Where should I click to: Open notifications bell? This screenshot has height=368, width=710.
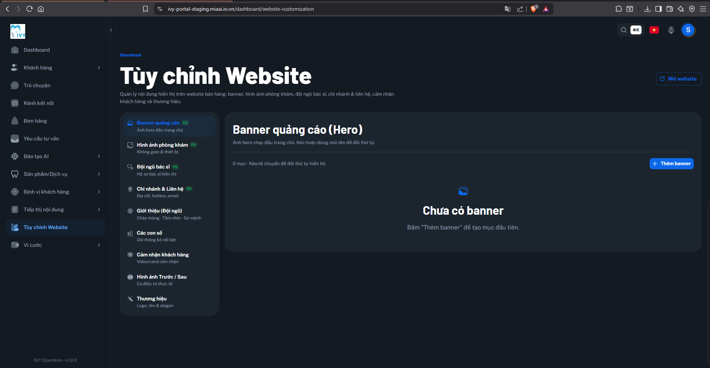coord(671,30)
